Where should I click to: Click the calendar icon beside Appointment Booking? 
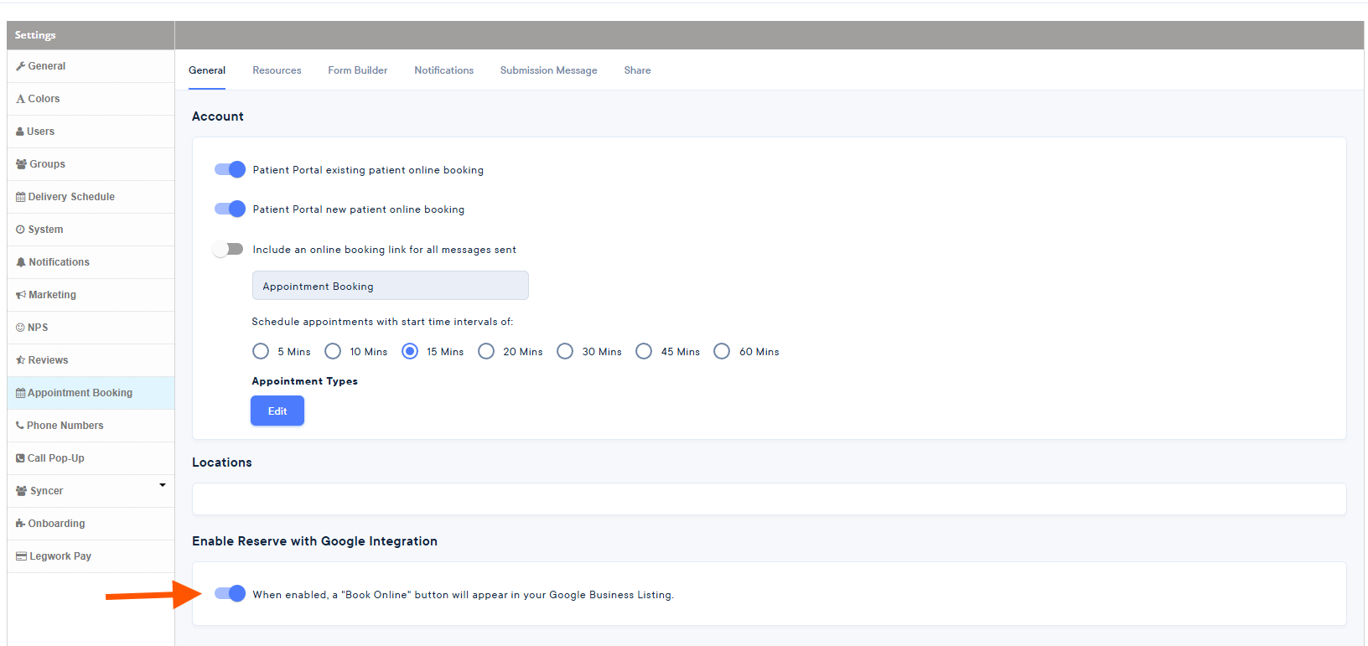pyautogui.click(x=21, y=393)
